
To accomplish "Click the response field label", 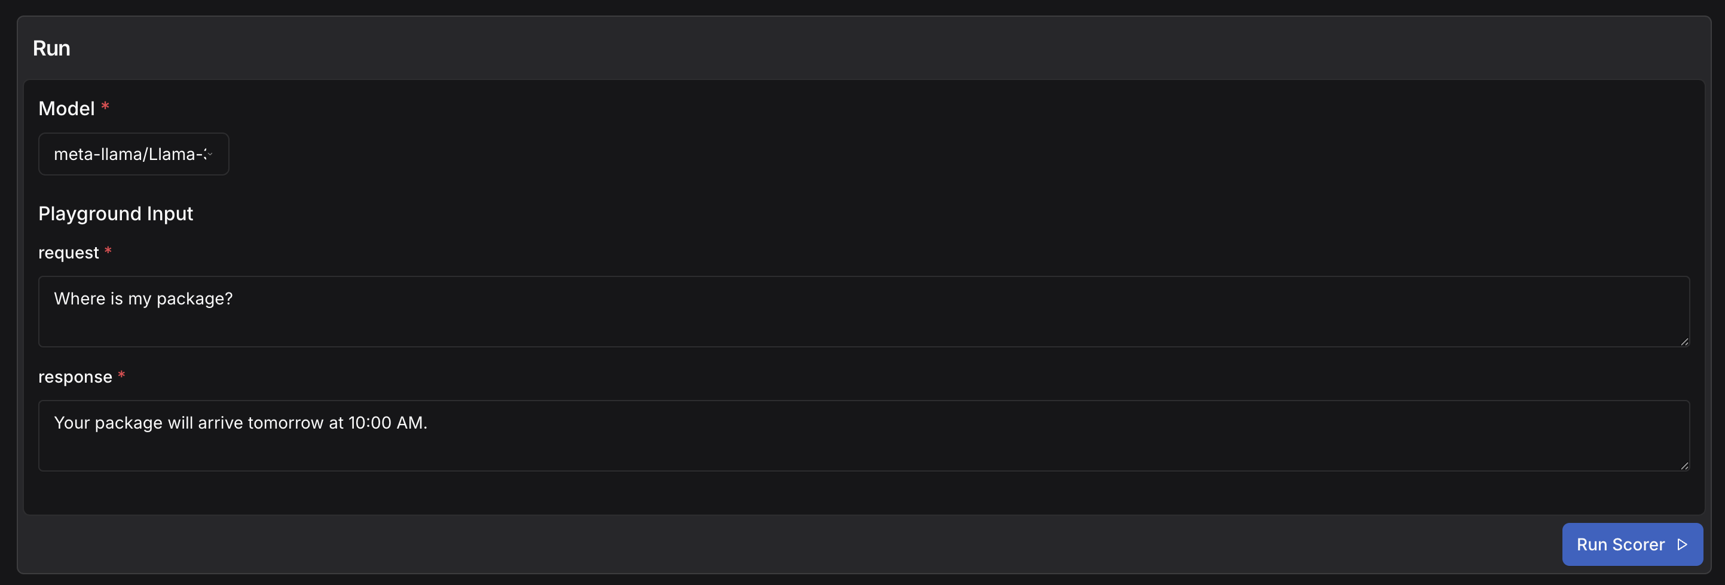I will click(75, 377).
